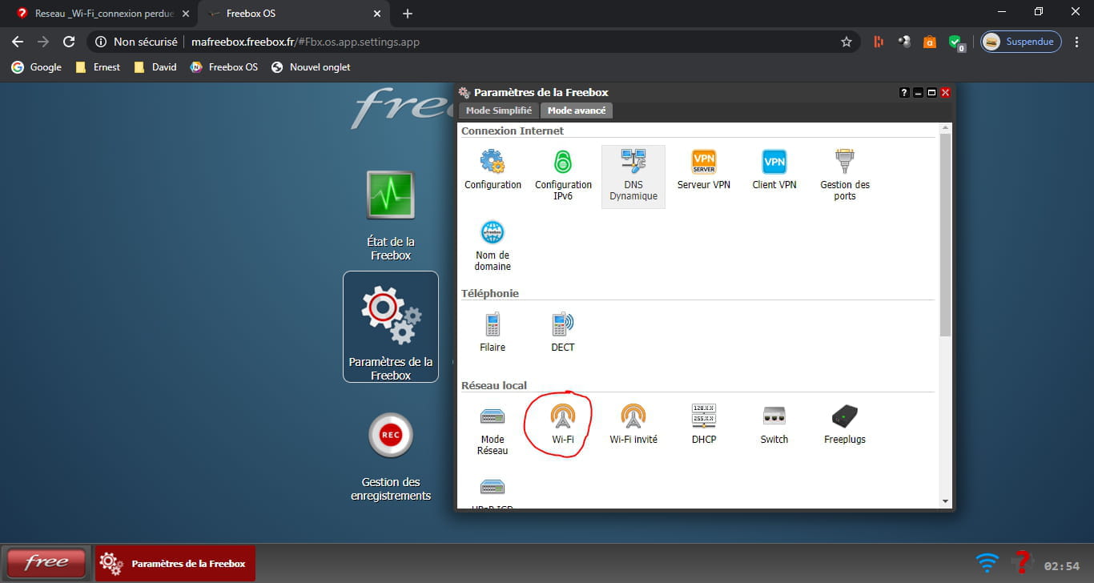
Task: Open Gestion des enregistrements desktop icon
Action: click(x=391, y=457)
